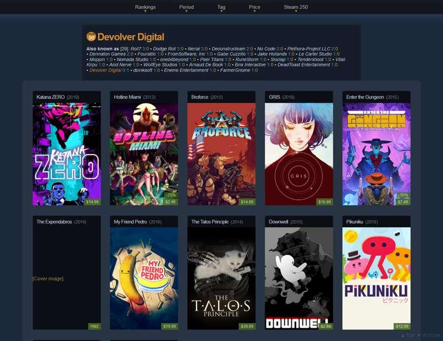Open the Broforce title link

point(200,97)
